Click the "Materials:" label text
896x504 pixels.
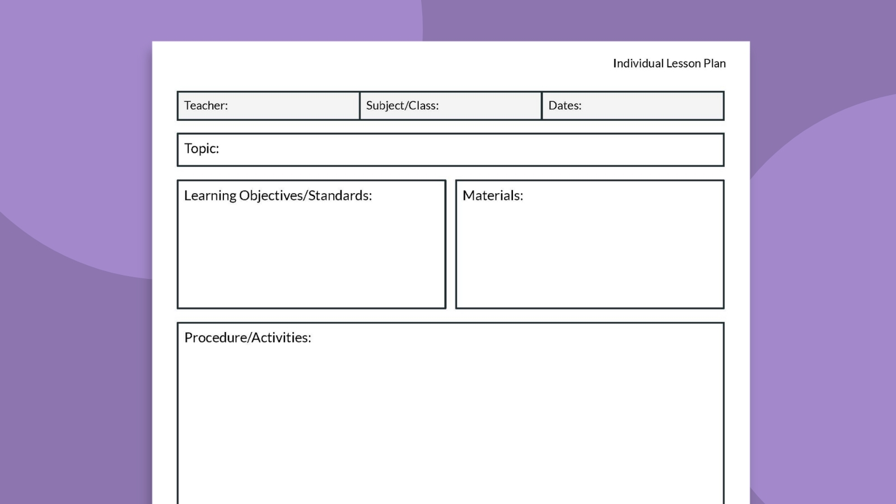click(x=492, y=195)
